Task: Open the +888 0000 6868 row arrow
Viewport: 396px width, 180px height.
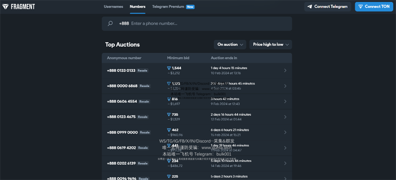Action: tap(285, 86)
